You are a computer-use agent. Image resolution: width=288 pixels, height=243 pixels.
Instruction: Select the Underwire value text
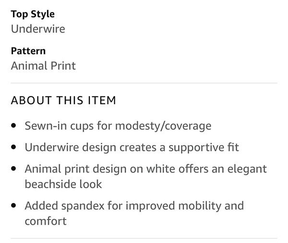click(38, 29)
